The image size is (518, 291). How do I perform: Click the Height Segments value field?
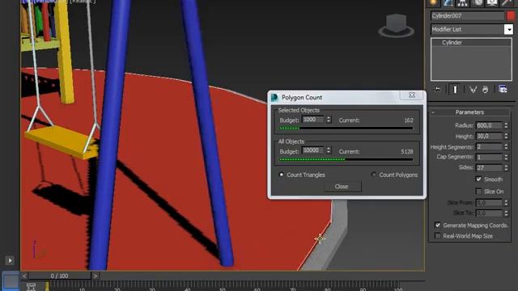point(489,147)
